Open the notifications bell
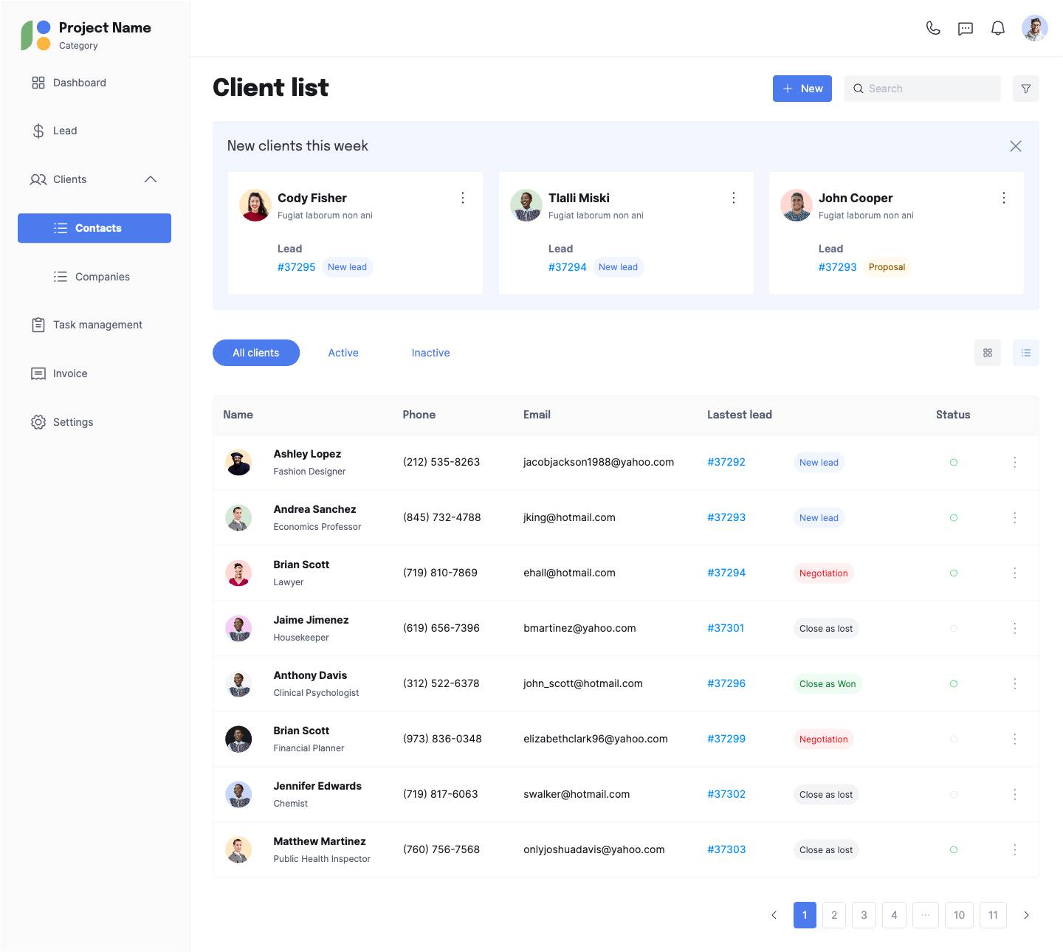Image resolution: width=1063 pixels, height=952 pixels. point(998,28)
